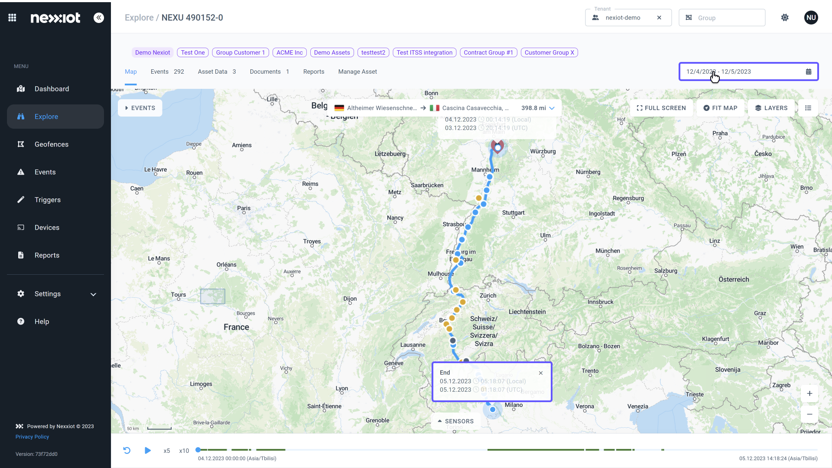Select the Demo Assets tag
The height and width of the screenshot is (468, 832).
[332, 52]
